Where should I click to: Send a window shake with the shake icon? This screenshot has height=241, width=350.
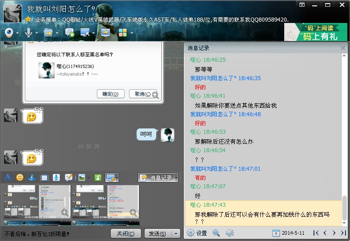pos(44,178)
